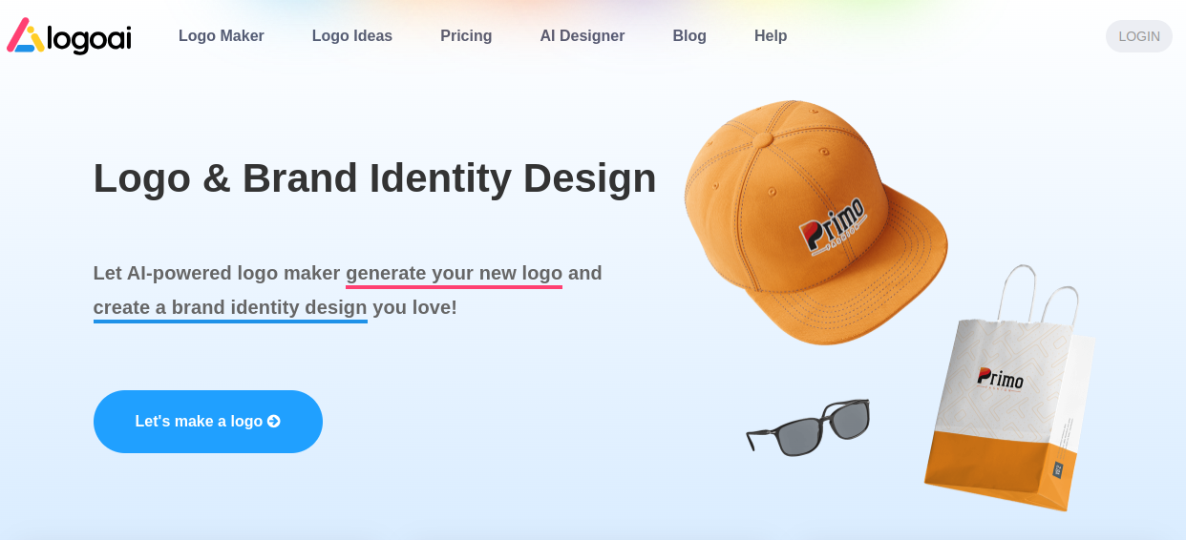
Task: Go to the Logo Ideas page
Action: pos(351,36)
